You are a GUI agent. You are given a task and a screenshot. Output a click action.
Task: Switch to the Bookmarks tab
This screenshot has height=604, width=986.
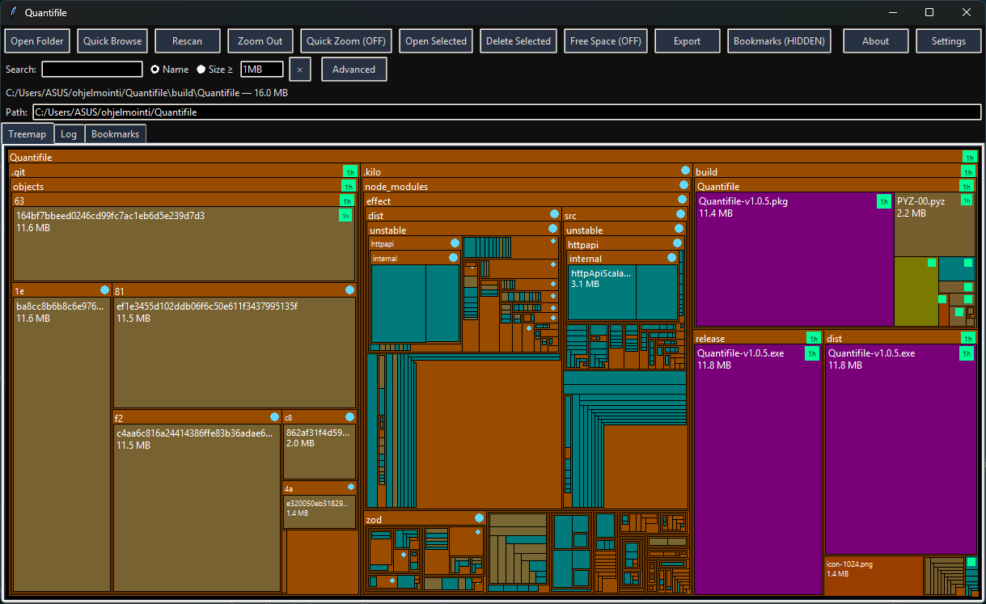click(x=115, y=134)
